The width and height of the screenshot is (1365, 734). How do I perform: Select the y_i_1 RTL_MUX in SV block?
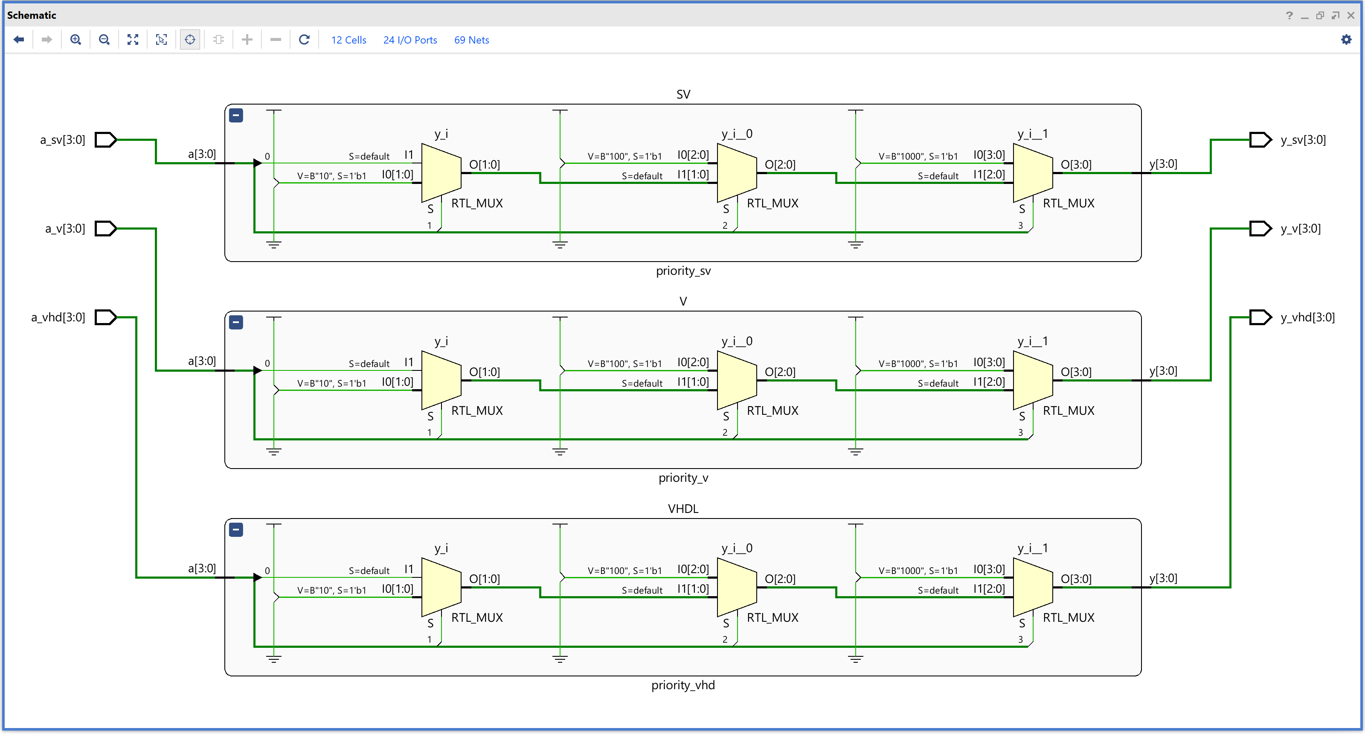pos(1032,173)
